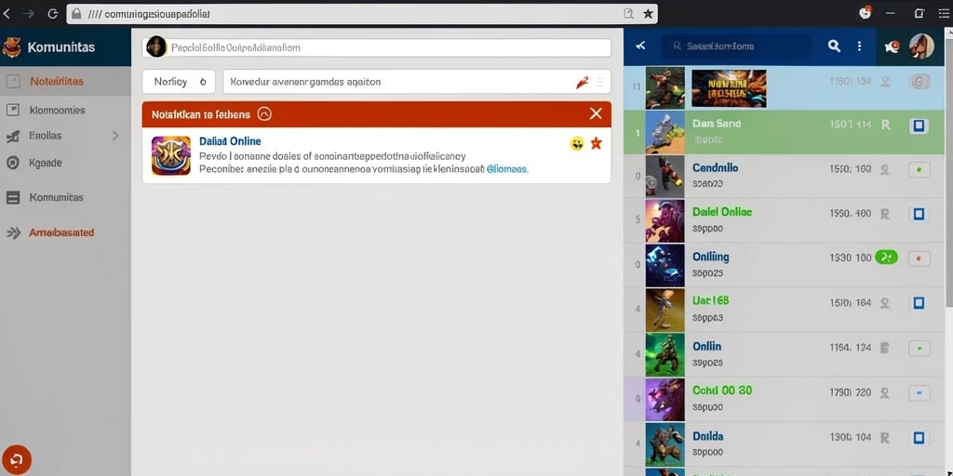
Task: Click the orange round button at bottom-left
Action: 17,459
